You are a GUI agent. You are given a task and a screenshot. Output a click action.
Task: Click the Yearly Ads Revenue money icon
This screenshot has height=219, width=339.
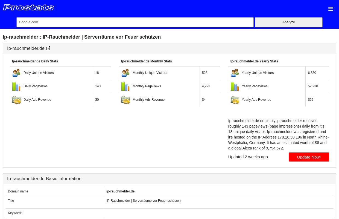tap(235, 100)
